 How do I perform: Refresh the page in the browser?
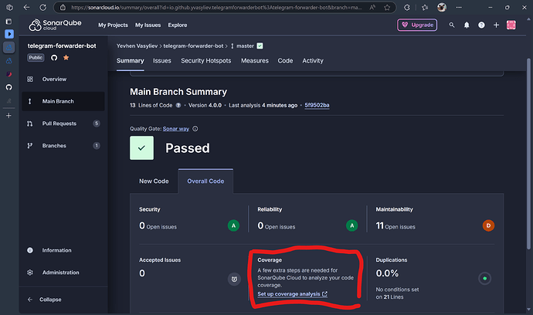tap(42, 7)
